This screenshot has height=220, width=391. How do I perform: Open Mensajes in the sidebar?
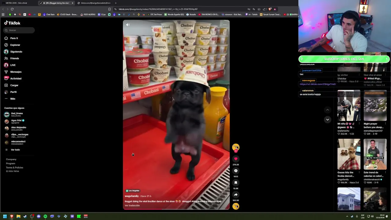coord(13,72)
